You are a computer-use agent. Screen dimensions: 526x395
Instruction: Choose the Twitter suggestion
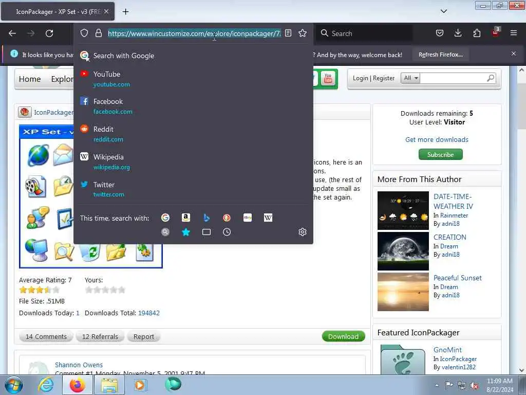pos(193,189)
